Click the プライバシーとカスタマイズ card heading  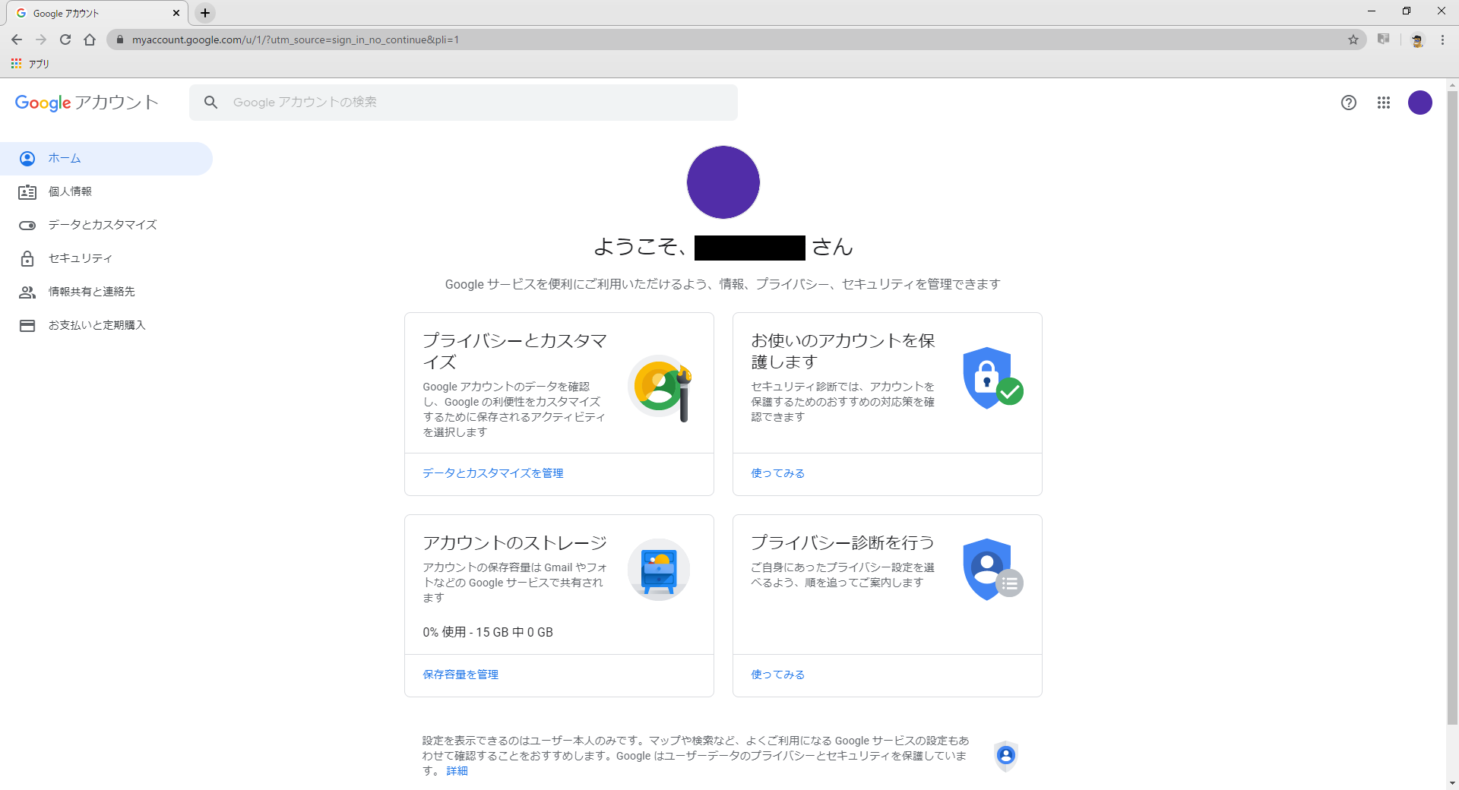[514, 351]
